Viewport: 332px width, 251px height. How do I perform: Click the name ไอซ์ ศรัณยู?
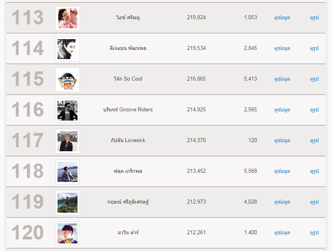(128, 18)
